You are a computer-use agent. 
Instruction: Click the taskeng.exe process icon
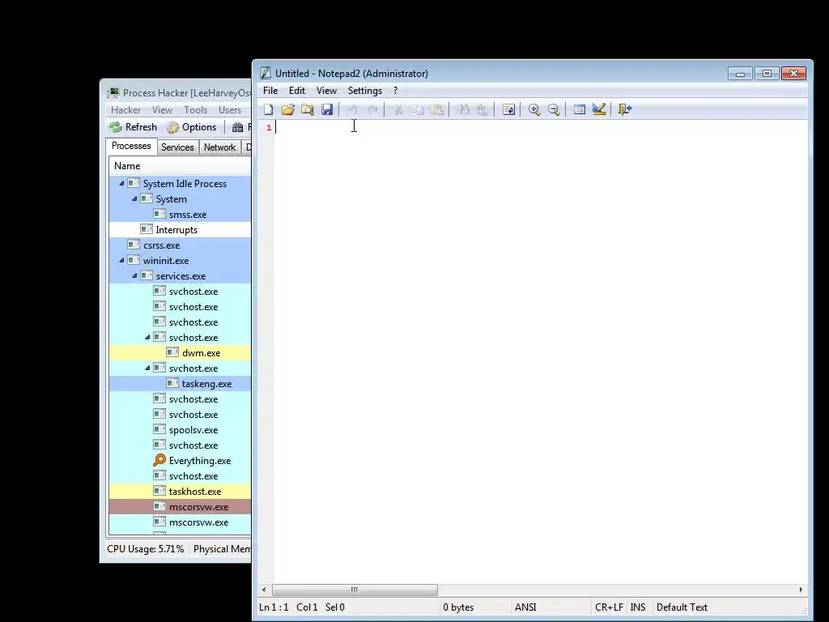tap(172, 383)
